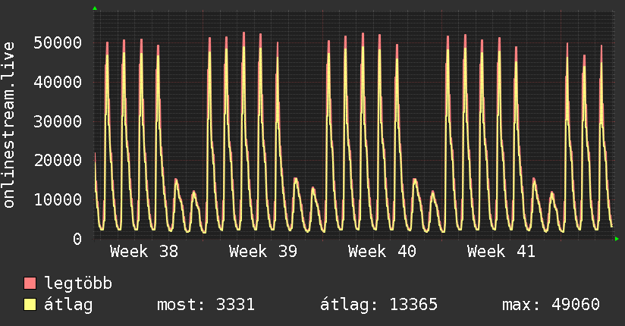Click the 20000 y-axis value

click(x=58, y=160)
